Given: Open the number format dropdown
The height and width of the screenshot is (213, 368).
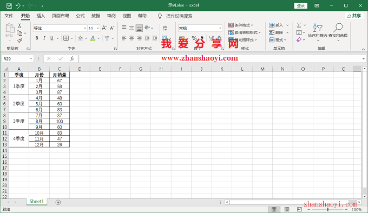Looking at the screenshot, I should click(x=220, y=28).
